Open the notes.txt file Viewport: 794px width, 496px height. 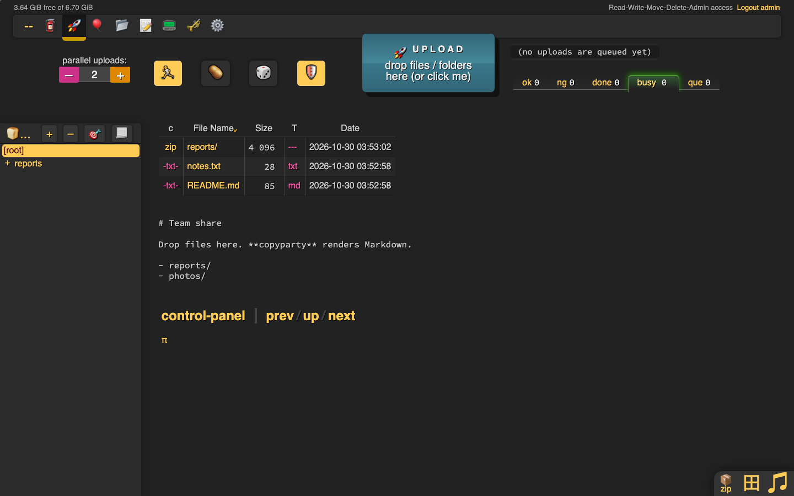pos(203,166)
